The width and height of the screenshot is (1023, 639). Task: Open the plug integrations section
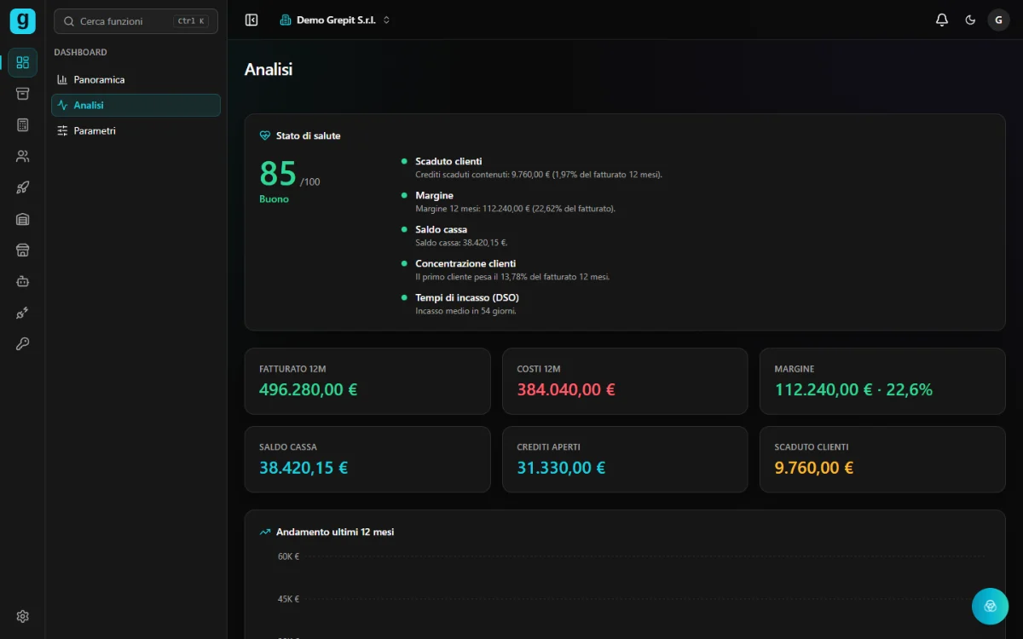pos(22,313)
